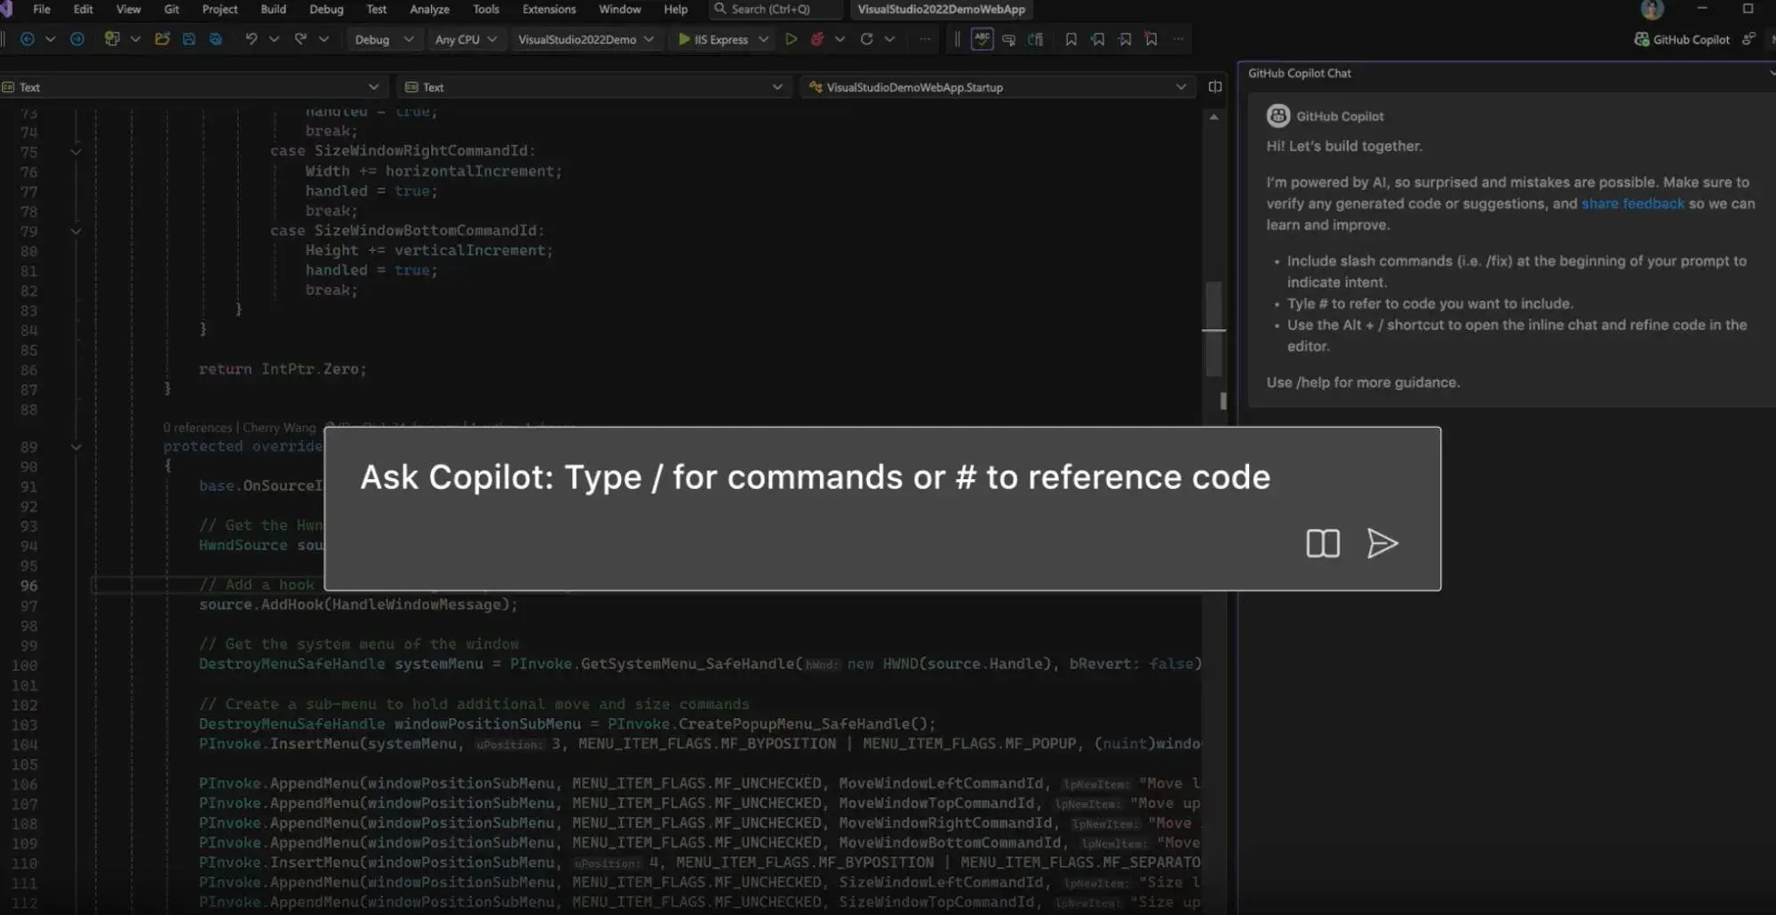This screenshot has height=915, width=1776.
Task: Open the Analyze menu
Action: click(429, 9)
